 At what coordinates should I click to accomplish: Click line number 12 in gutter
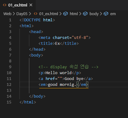point(9,85)
